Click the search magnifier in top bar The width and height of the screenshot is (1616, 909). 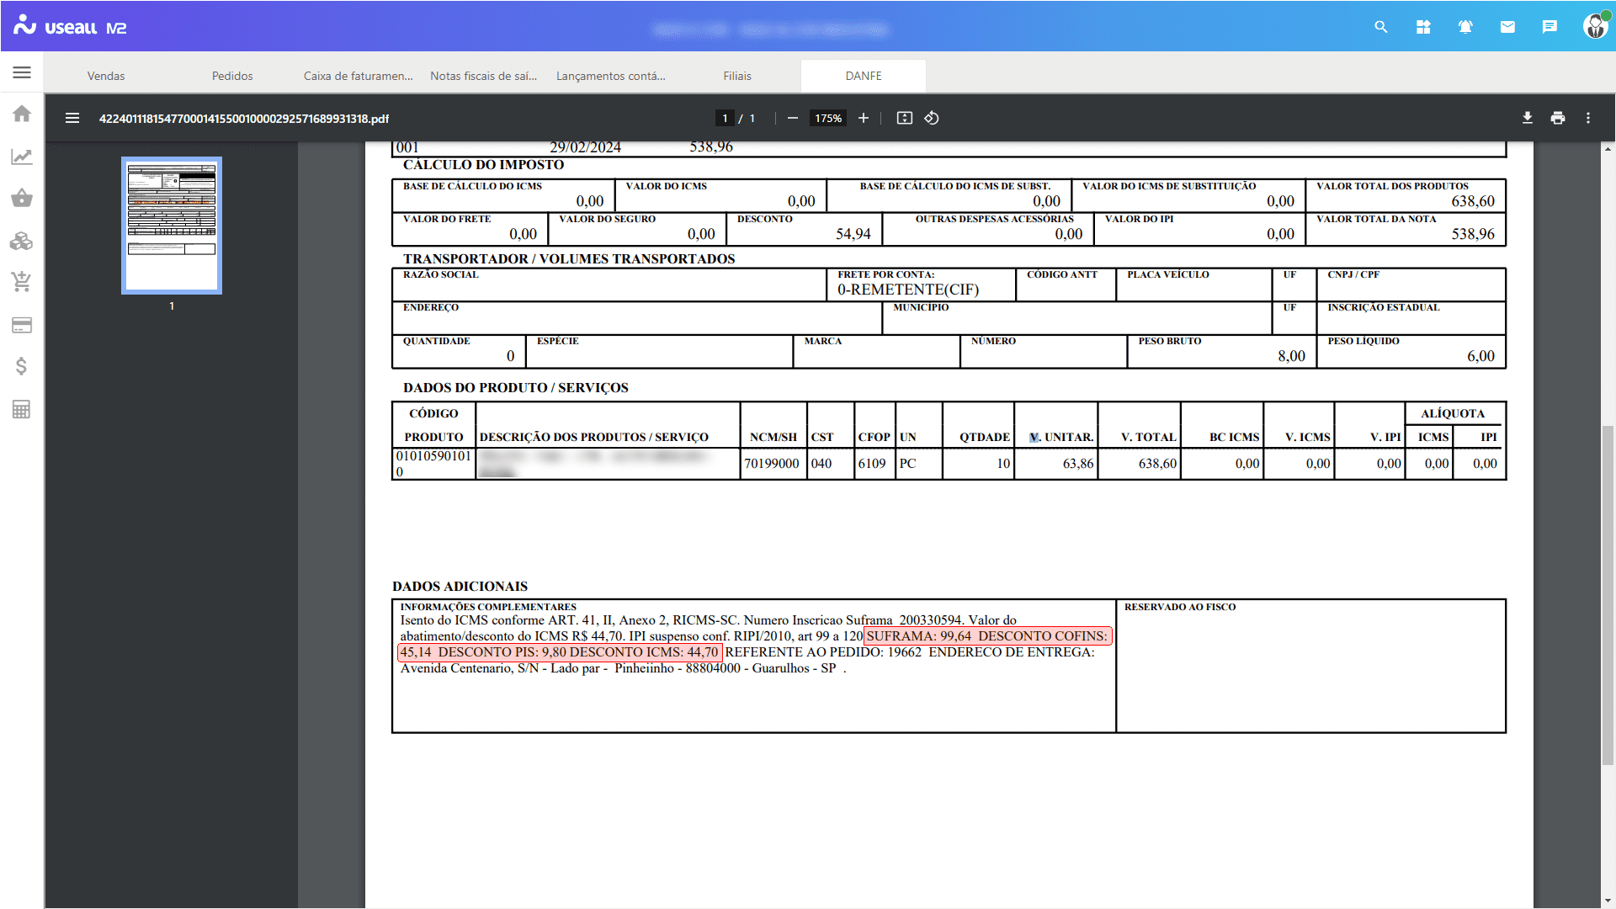[x=1381, y=27]
